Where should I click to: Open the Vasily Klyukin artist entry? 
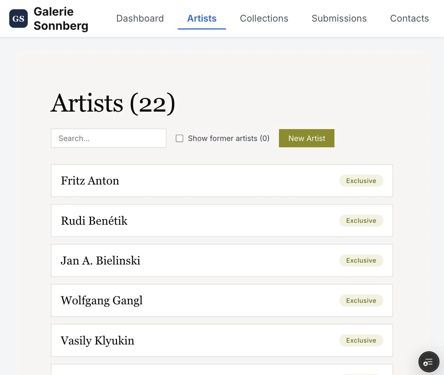(222, 340)
